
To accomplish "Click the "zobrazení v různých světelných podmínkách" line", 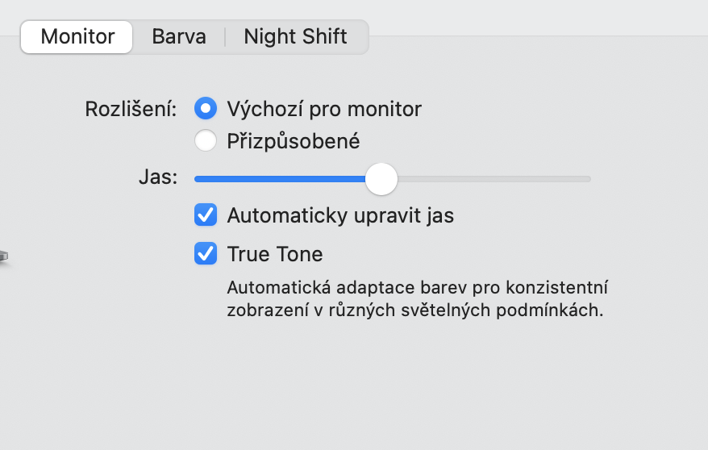I will coord(414,310).
